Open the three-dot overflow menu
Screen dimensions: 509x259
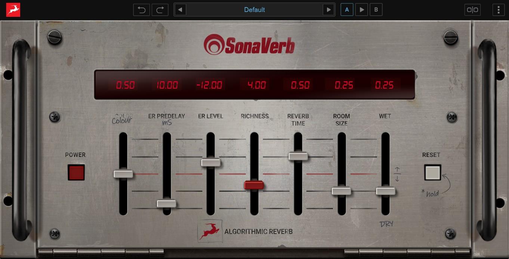498,10
